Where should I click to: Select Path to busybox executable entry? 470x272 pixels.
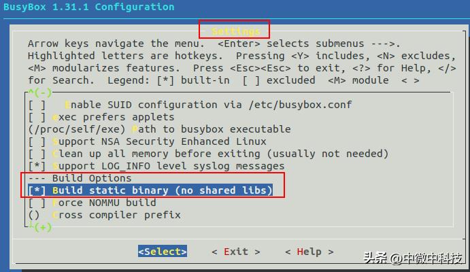click(x=159, y=129)
